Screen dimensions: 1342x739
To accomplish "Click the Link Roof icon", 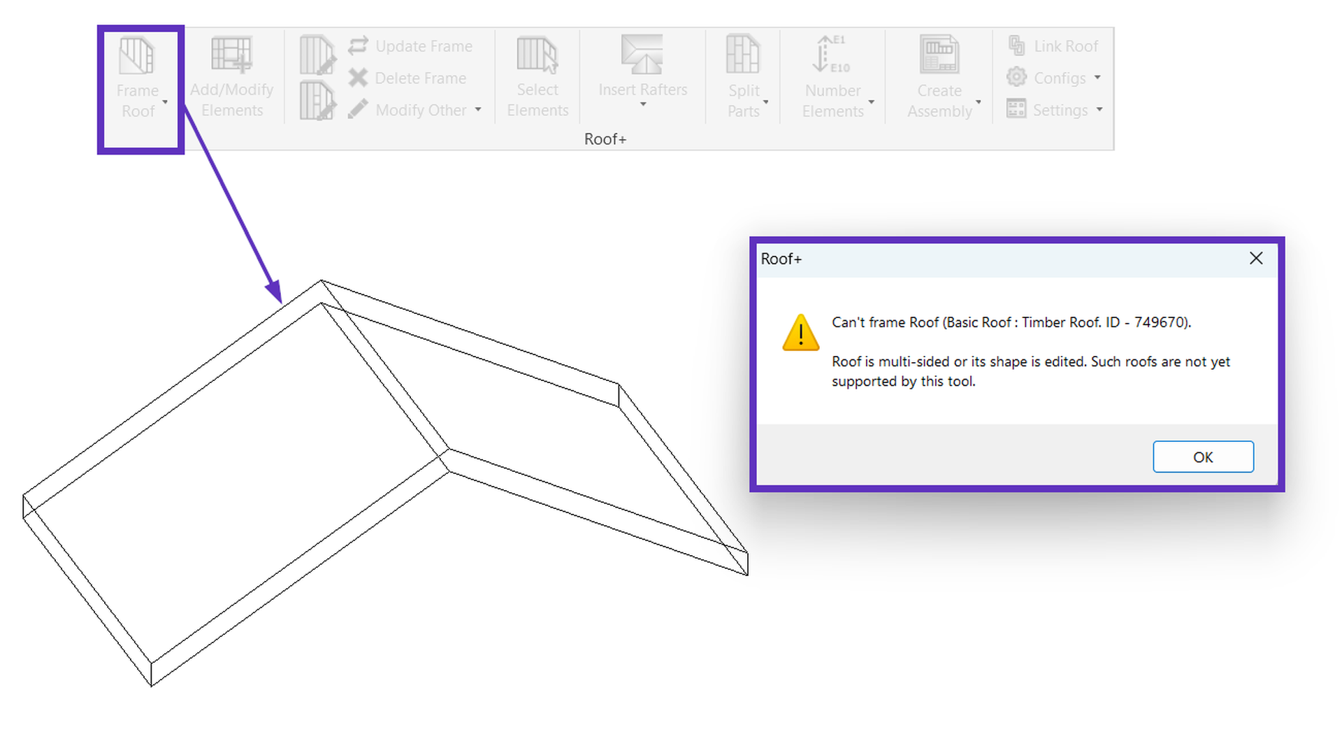I will point(1017,45).
